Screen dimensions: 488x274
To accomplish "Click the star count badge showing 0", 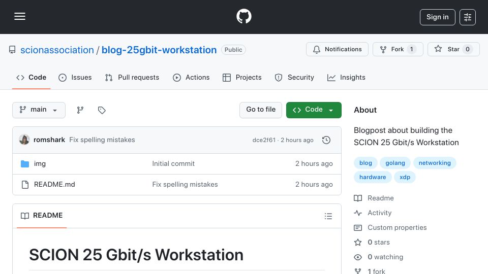I will [468, 49].
